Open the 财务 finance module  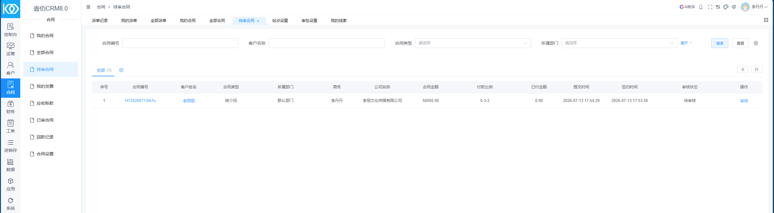pyautogui.click(x=10, y=107)
